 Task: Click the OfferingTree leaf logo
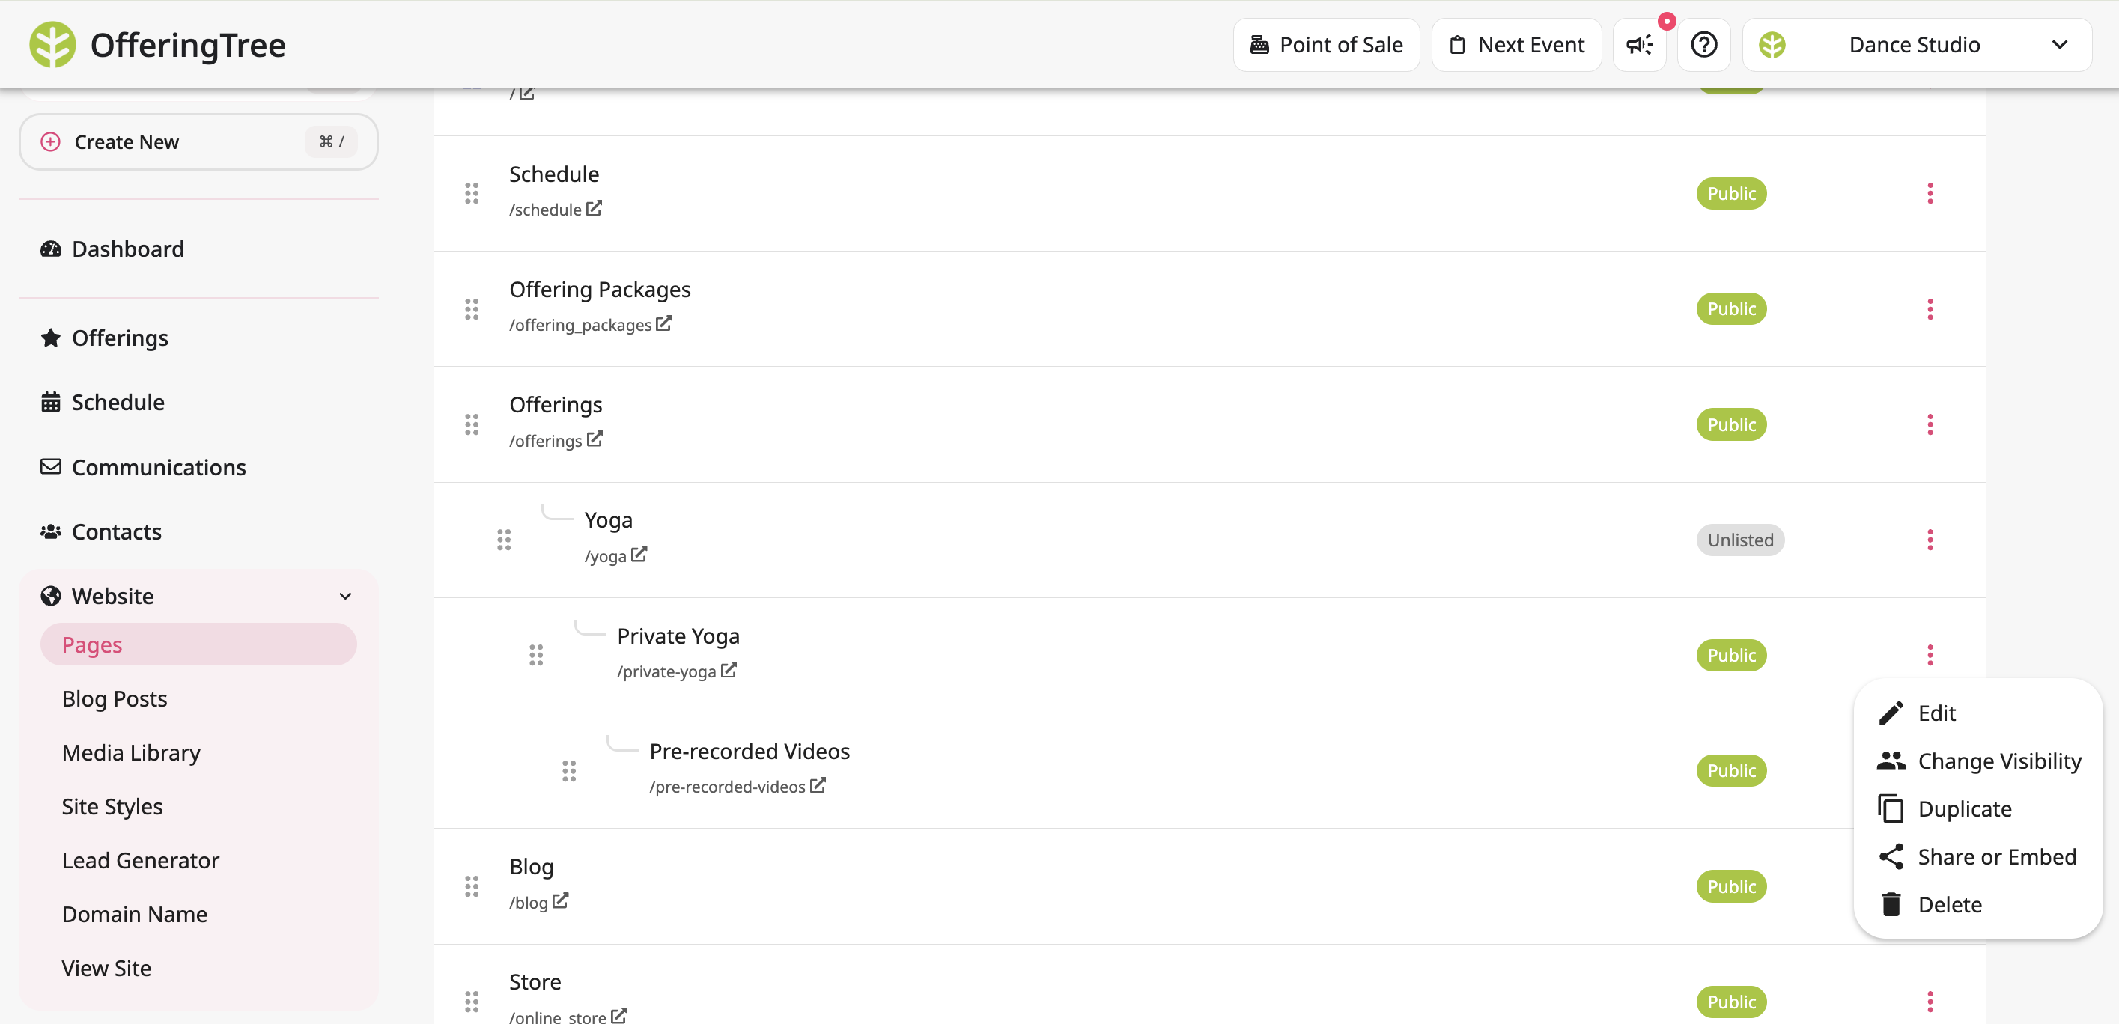click(x=52, y=44)
